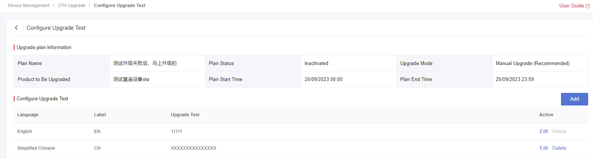Viewport: 593px width, 159px height.
Task: Select the Configure Upgrade Text breadcrumb
Action: 120,6
